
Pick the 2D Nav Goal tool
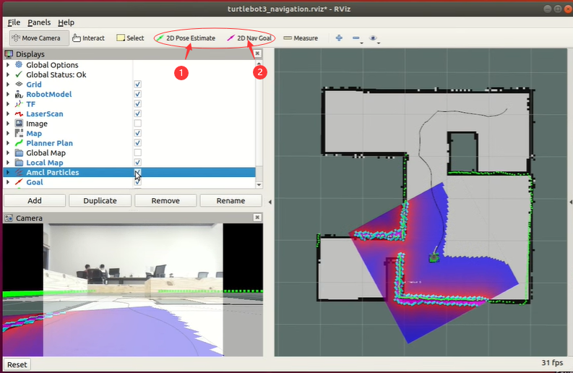click(x=247, y=38)
